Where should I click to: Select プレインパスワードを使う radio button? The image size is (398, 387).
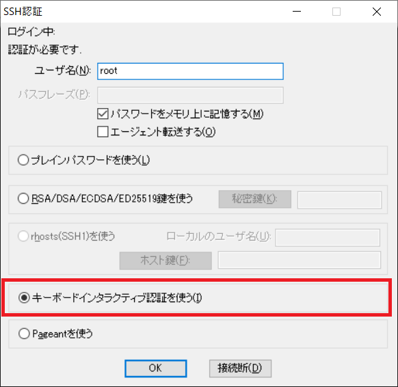pyautogui.click(x=23, y=160)
